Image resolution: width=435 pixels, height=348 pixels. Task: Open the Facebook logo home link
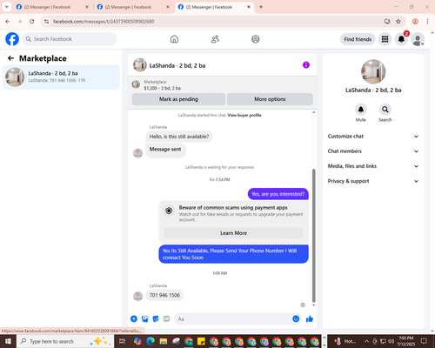point(12,39)
